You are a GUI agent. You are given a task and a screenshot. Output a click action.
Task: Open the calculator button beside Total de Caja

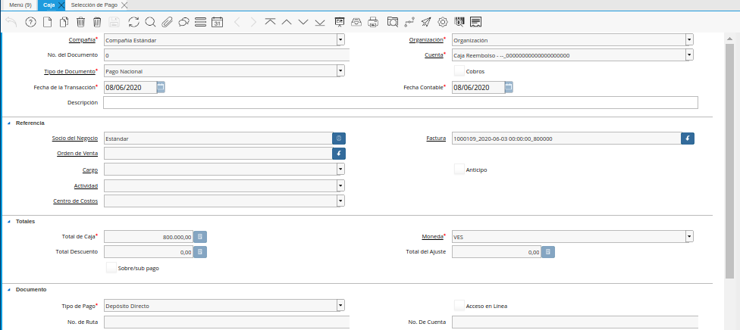200,237
